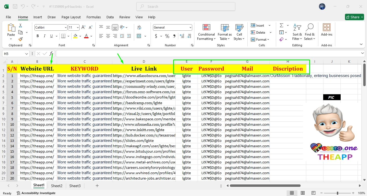367x196 pixels.
Task: Click the Share button
Action: click(x=354, y=17)
